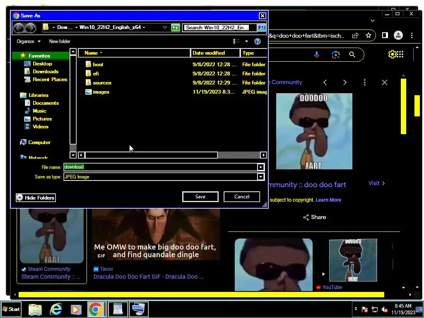This screenshot has height=318, width=424.
Task: Open the Documents library
Action: tap(46, 103)
